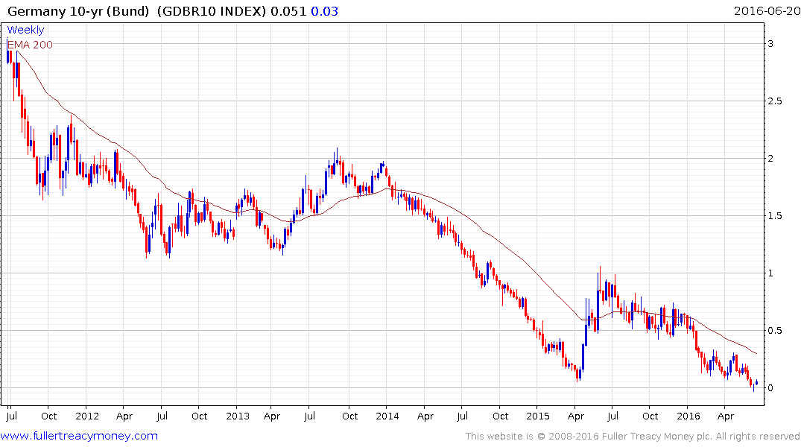Viewport: 801px width, 447px height.
Task: Click the 0 level on the yield axis
Action: [781, 388]
